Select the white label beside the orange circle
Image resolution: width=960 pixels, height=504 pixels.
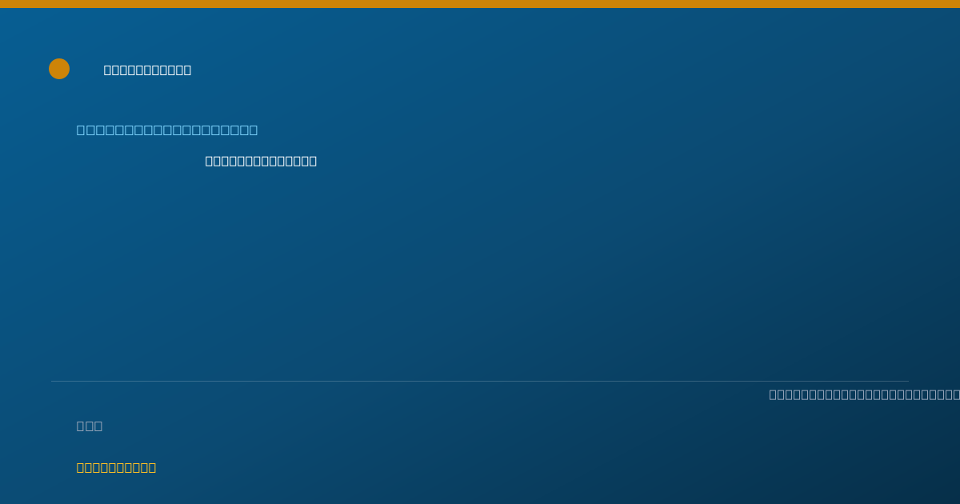148,70
